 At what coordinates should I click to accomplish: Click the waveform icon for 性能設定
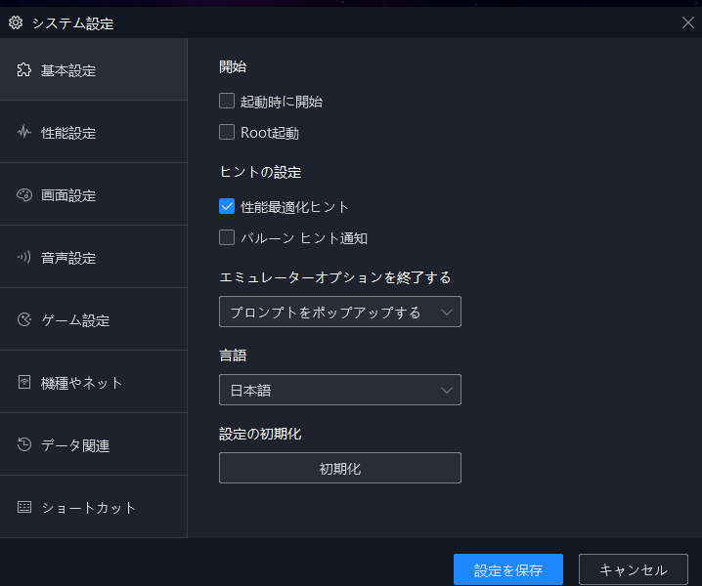[24, 133]
